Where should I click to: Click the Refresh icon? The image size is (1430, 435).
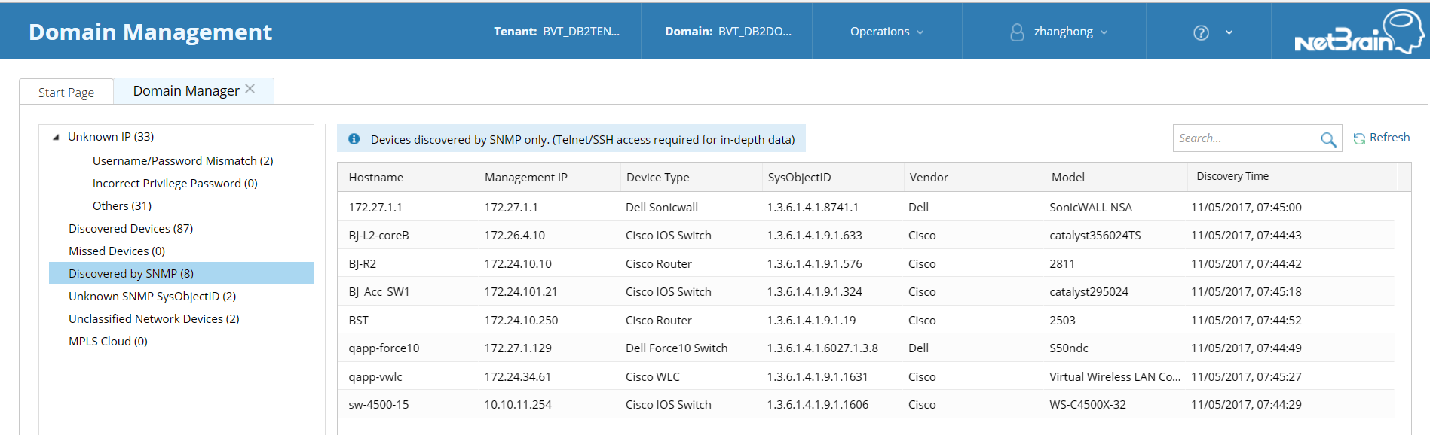1359,138
